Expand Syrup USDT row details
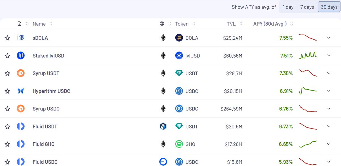This screenshot has width=341, height=166. pyautogui.click(x=329, y=73)
